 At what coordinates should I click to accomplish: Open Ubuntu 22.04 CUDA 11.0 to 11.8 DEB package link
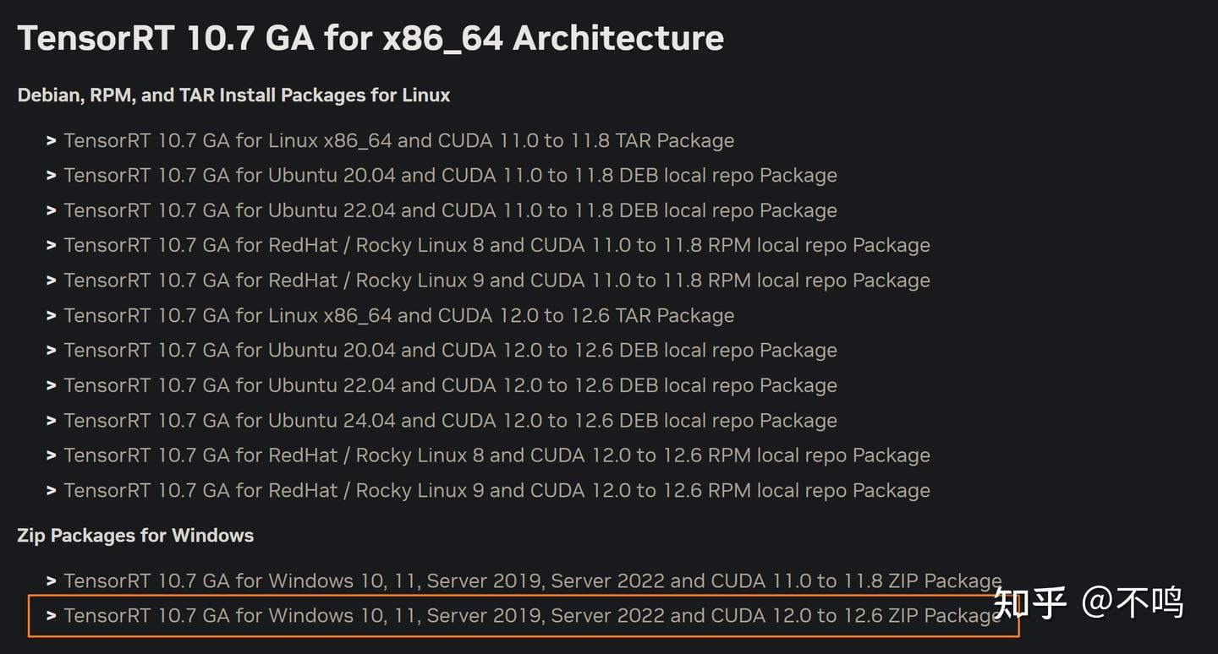pyautogui.click(x=450, y=210)
